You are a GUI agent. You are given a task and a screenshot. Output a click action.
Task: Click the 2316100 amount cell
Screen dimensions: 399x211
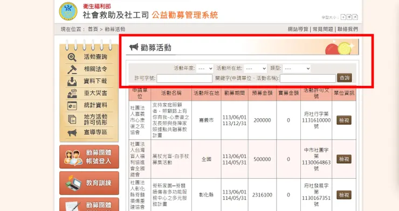coord(262,195)
